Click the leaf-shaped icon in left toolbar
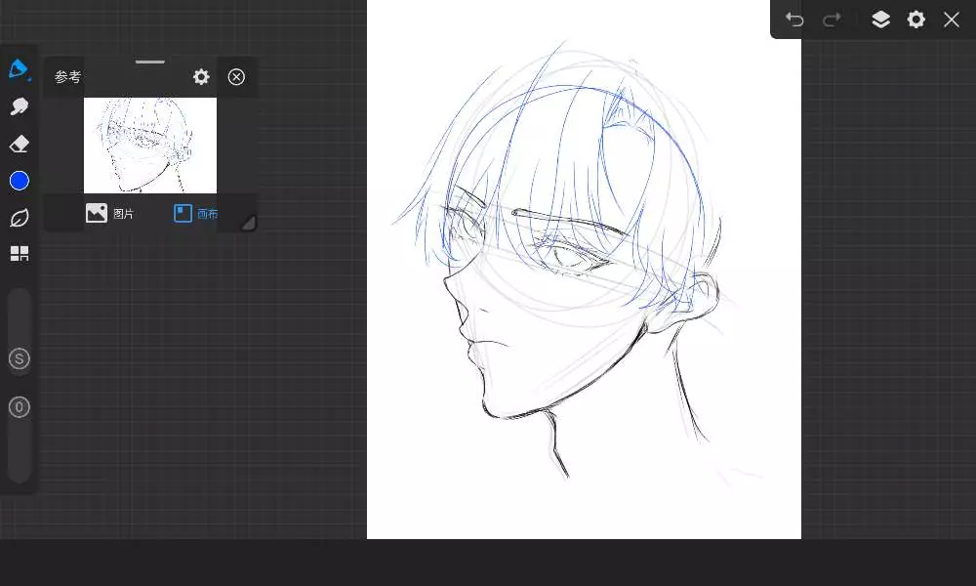This screenshot has height=586, width=976. point(19,218)
